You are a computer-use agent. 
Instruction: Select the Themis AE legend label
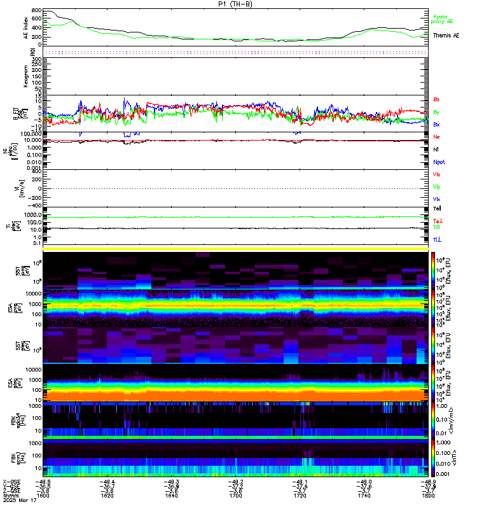click(446, 36)
